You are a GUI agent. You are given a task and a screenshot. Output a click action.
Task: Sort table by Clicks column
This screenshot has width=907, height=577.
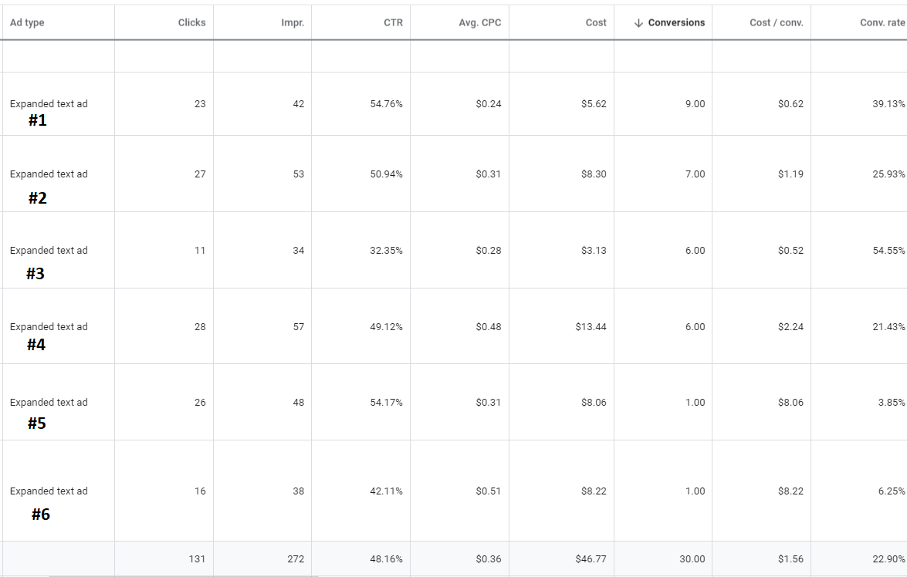191,22
